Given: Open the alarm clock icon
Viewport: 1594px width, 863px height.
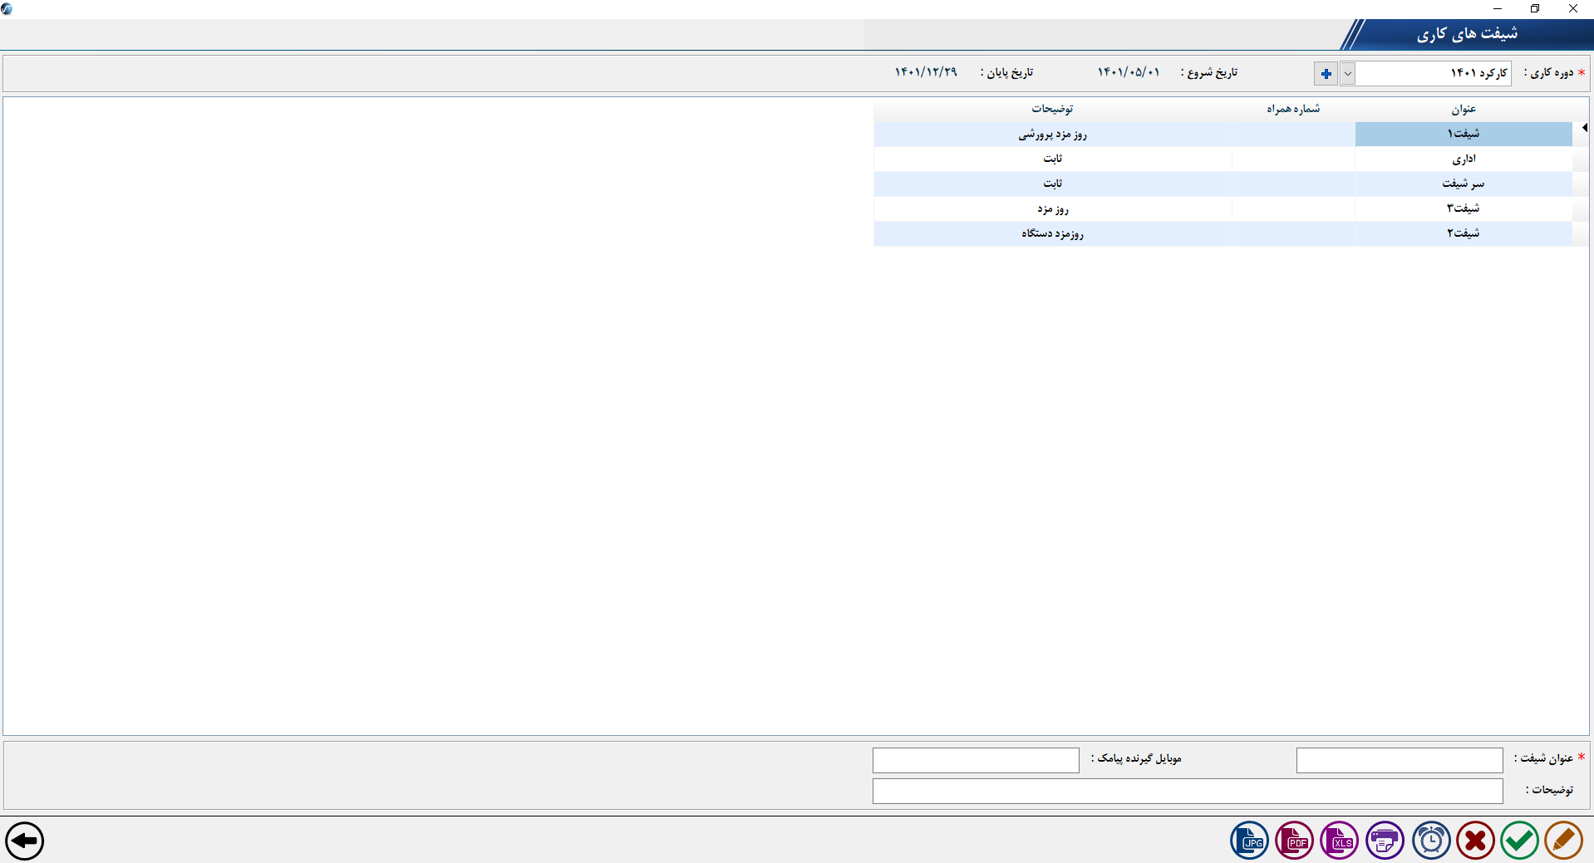Looking at the screenshot, I should (1430, 841).
